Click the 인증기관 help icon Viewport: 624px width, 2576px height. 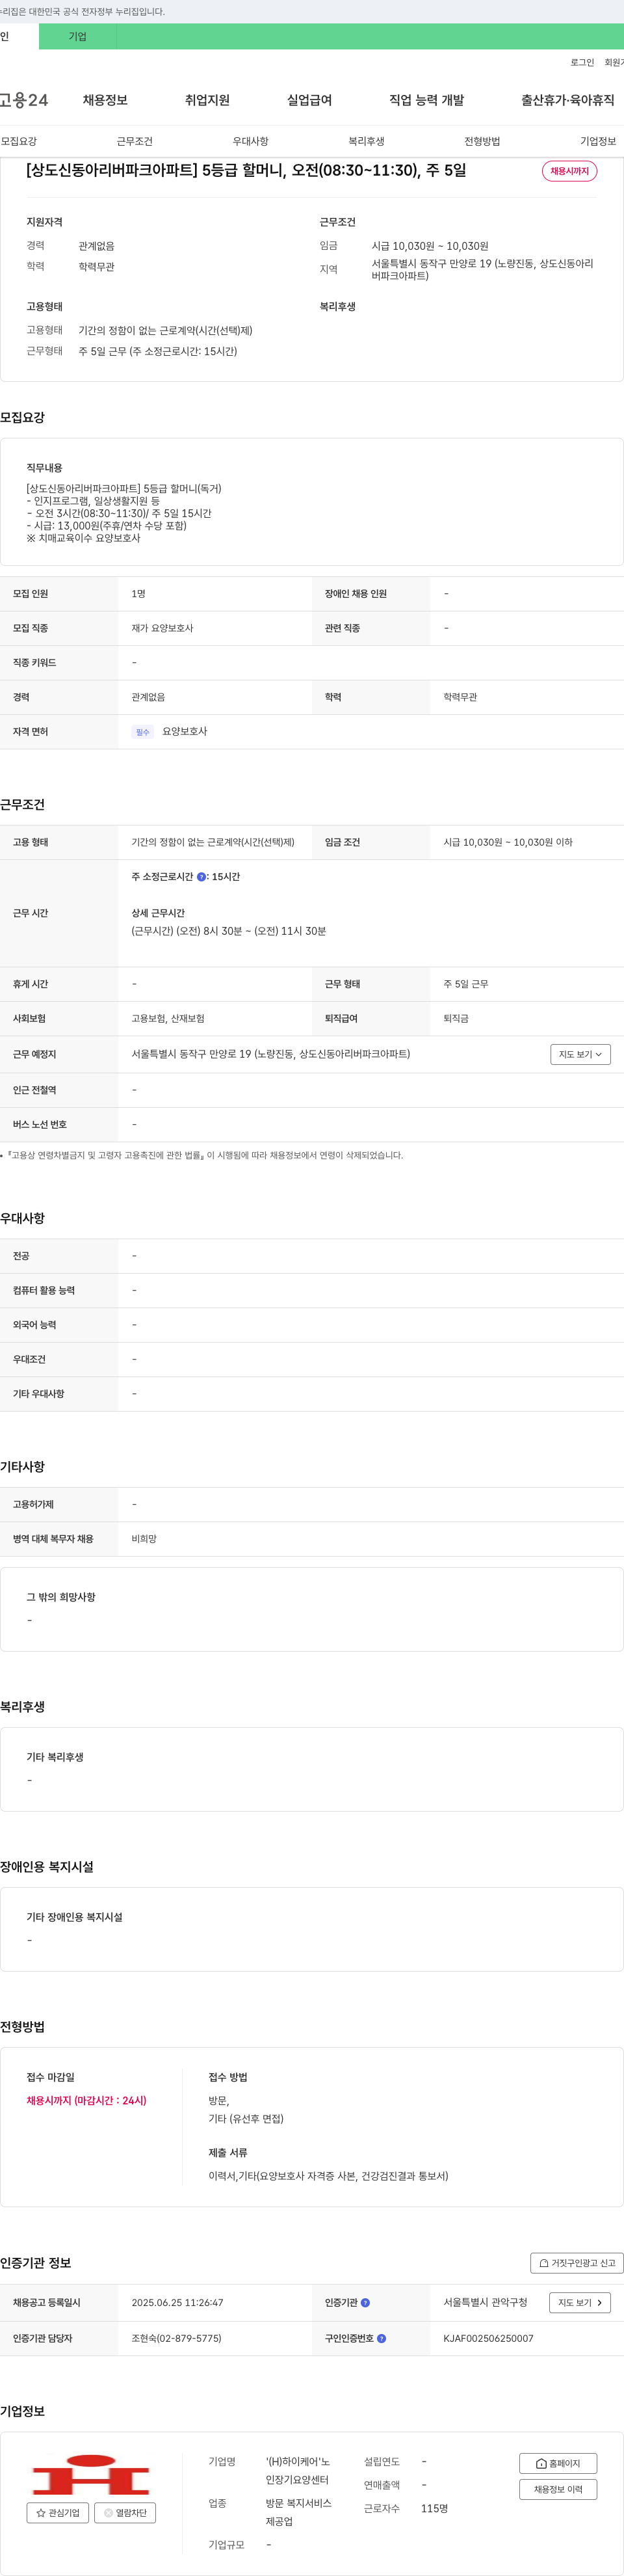(x=365, y=2303)
